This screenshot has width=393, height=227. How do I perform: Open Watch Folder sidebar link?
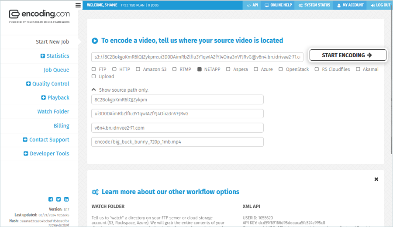53,111
